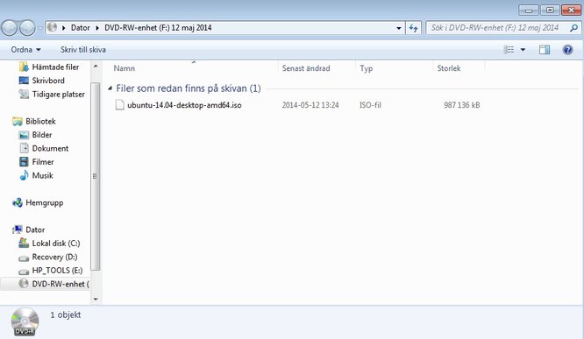Open Hämtade filer in sidebar

coord(55,67)
